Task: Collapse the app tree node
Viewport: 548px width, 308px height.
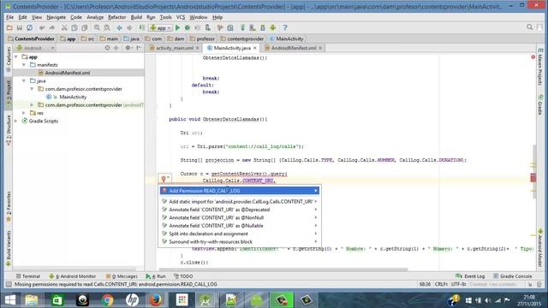Action: pos(16,56)
